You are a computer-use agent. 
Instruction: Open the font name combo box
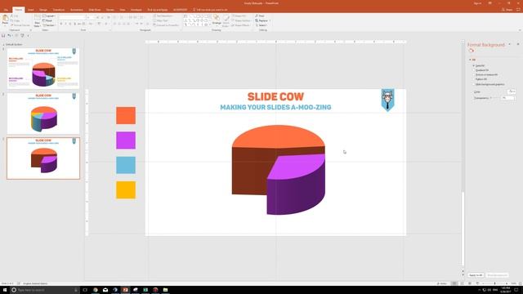click(x=72, y=17)
